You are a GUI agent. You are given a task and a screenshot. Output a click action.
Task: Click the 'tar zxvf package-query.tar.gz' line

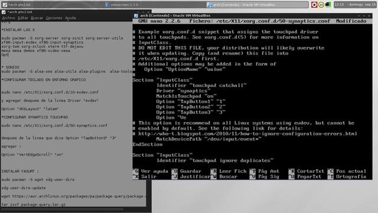coord(33,205)
